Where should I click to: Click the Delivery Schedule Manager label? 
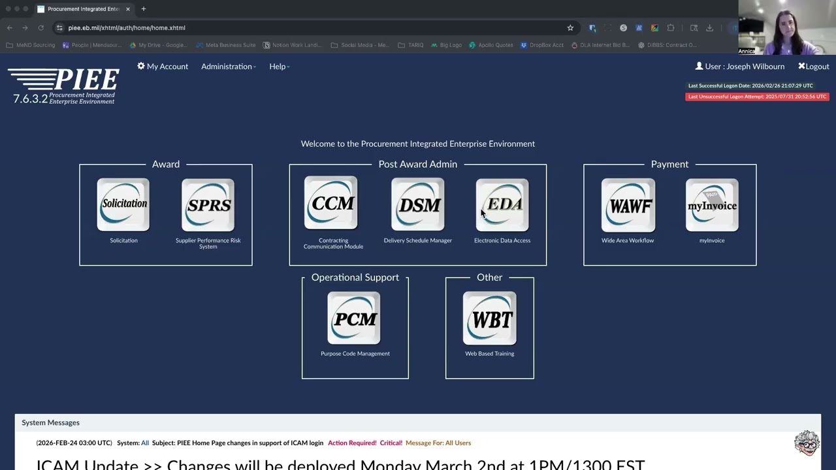(x=418, y=240)
